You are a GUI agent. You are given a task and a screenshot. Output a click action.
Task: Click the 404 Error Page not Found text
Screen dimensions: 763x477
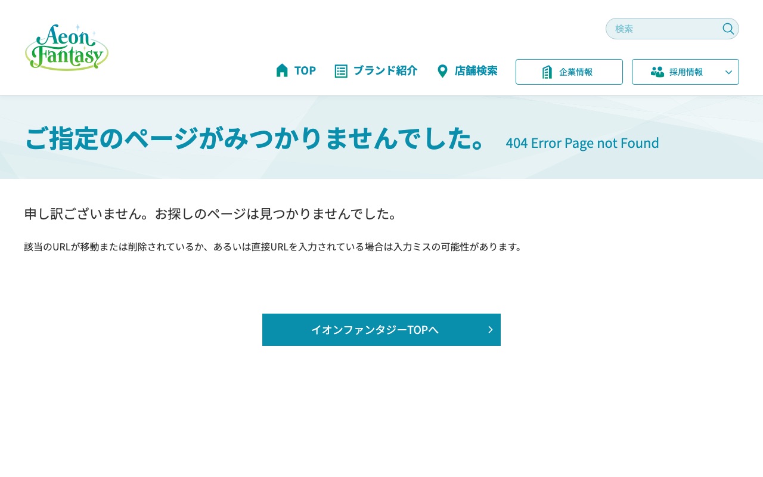[582, 143]
